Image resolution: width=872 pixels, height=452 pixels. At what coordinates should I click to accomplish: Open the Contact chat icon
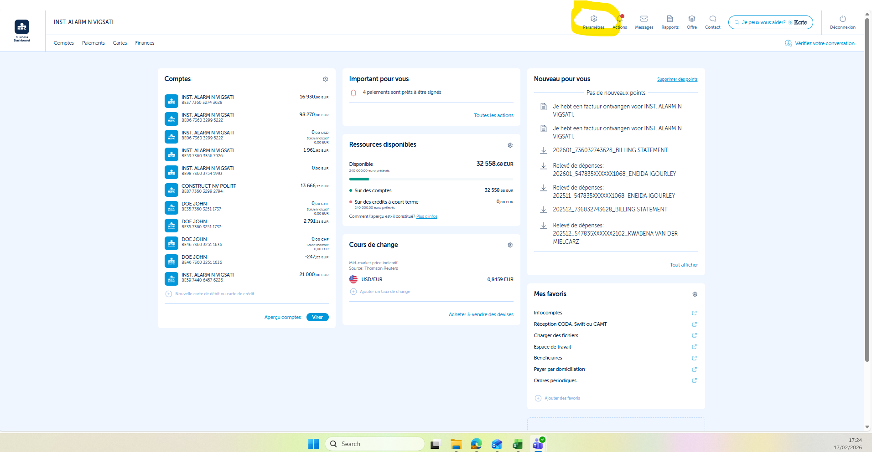pyautogui.click(x=712, y=19)
